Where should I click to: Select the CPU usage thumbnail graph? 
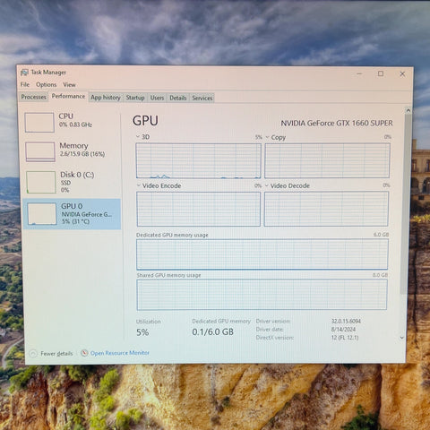[39, 122]
